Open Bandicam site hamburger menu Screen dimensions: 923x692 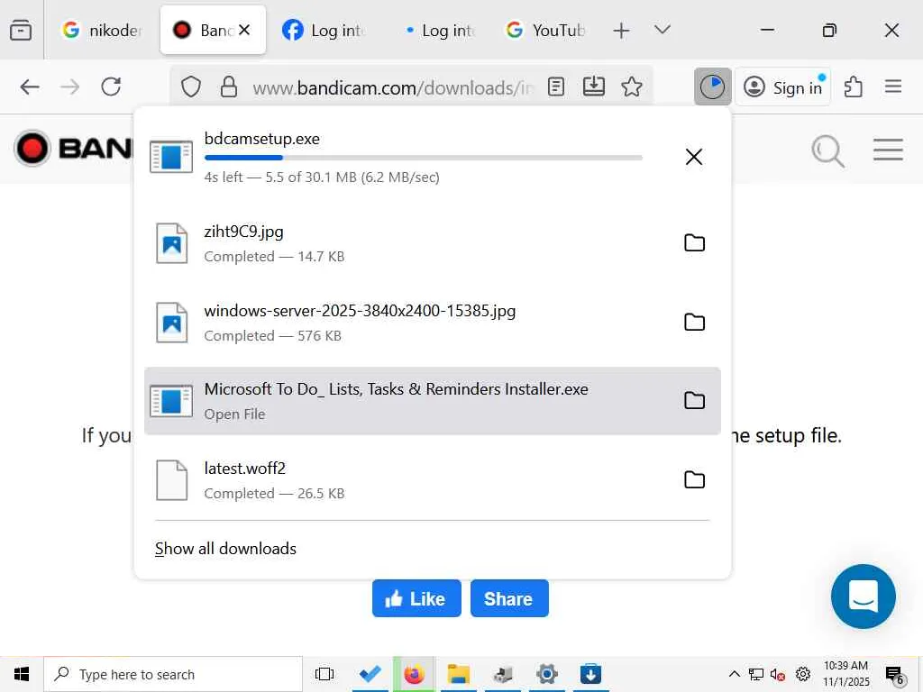[888, 150]
